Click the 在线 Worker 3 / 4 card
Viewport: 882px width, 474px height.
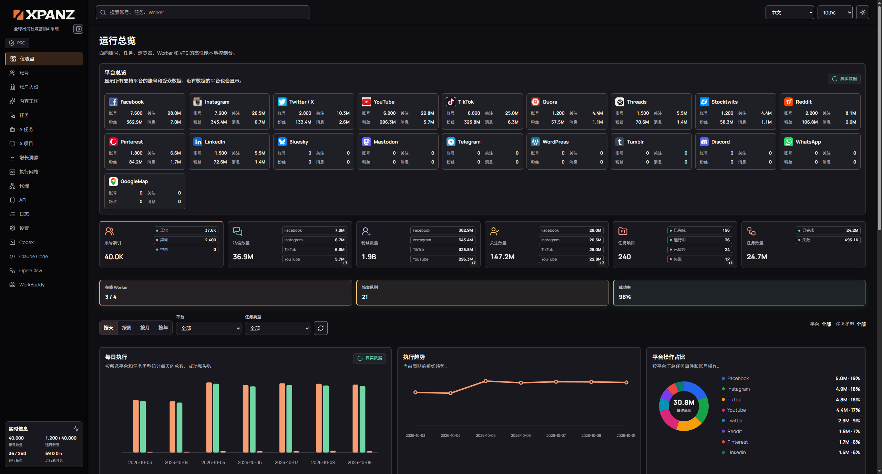pyautogui.click(x=226, y=293)
